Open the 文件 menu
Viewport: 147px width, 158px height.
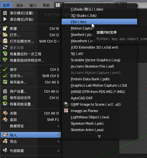click(x=6, y=5)
